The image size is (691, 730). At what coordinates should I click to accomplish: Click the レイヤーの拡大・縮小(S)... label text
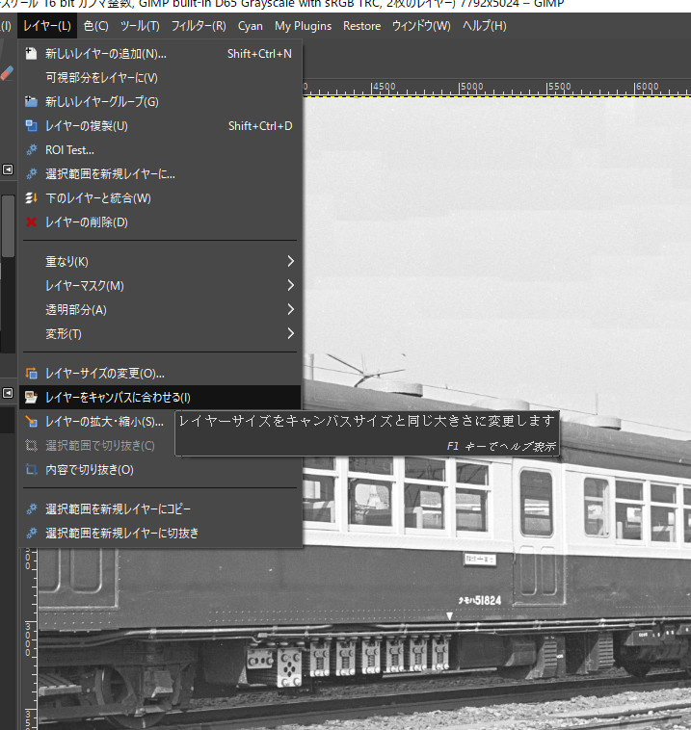pos(104,421)
